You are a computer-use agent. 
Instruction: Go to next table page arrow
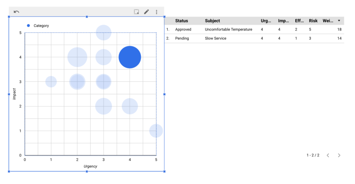(339, 155)
